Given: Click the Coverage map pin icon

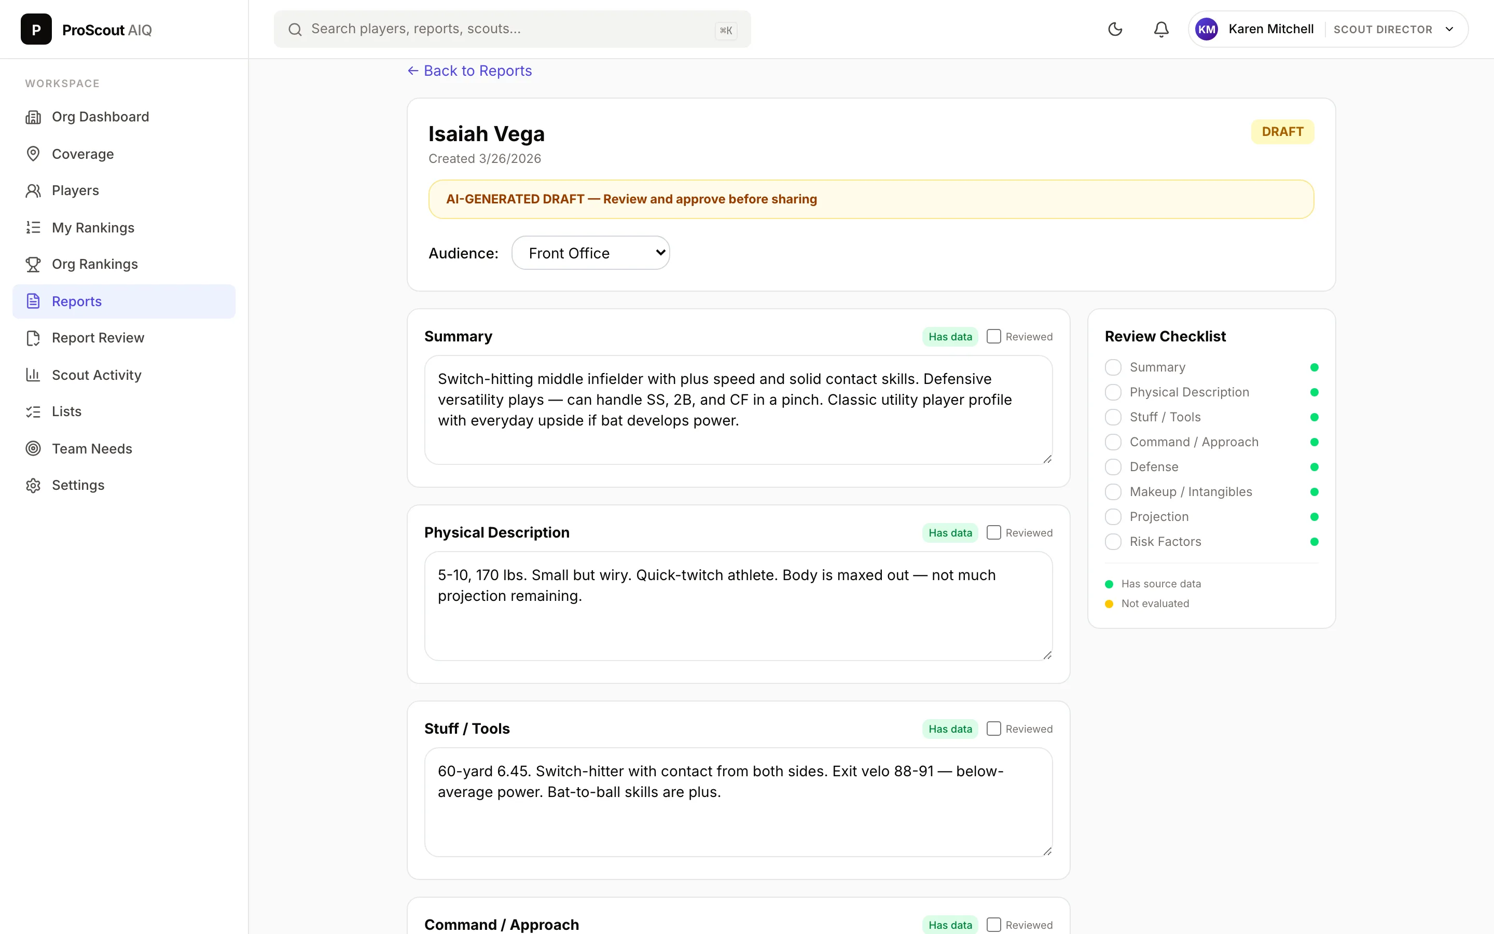Looking at the screenshot, I should click(x=33, y=154).
